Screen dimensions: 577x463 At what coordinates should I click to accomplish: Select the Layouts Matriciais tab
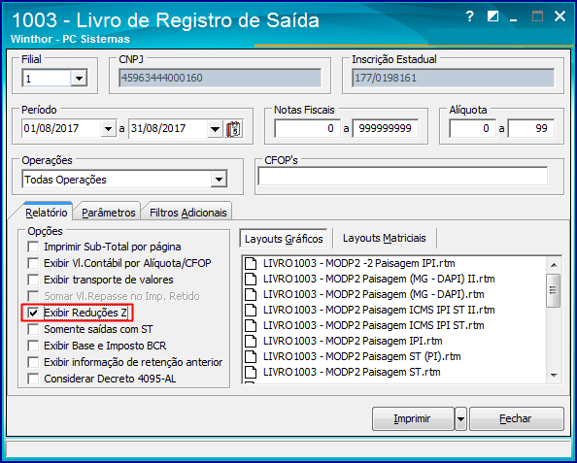pyautogui.click(x=384, y=239)
